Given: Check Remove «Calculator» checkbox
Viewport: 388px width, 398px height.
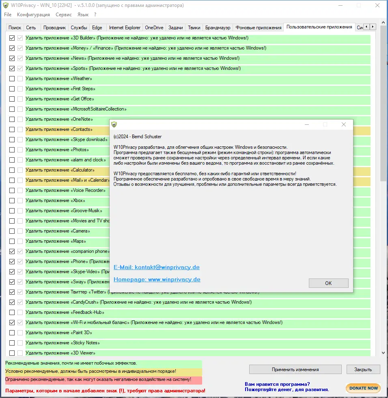Looking at the screenshot, I should click(12, 170).
